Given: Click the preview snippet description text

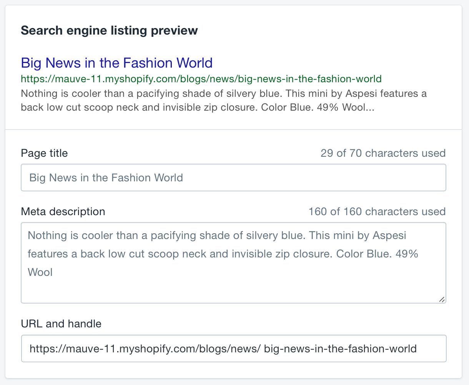Looking at the screenshot, I should click(x=224, y=100).
